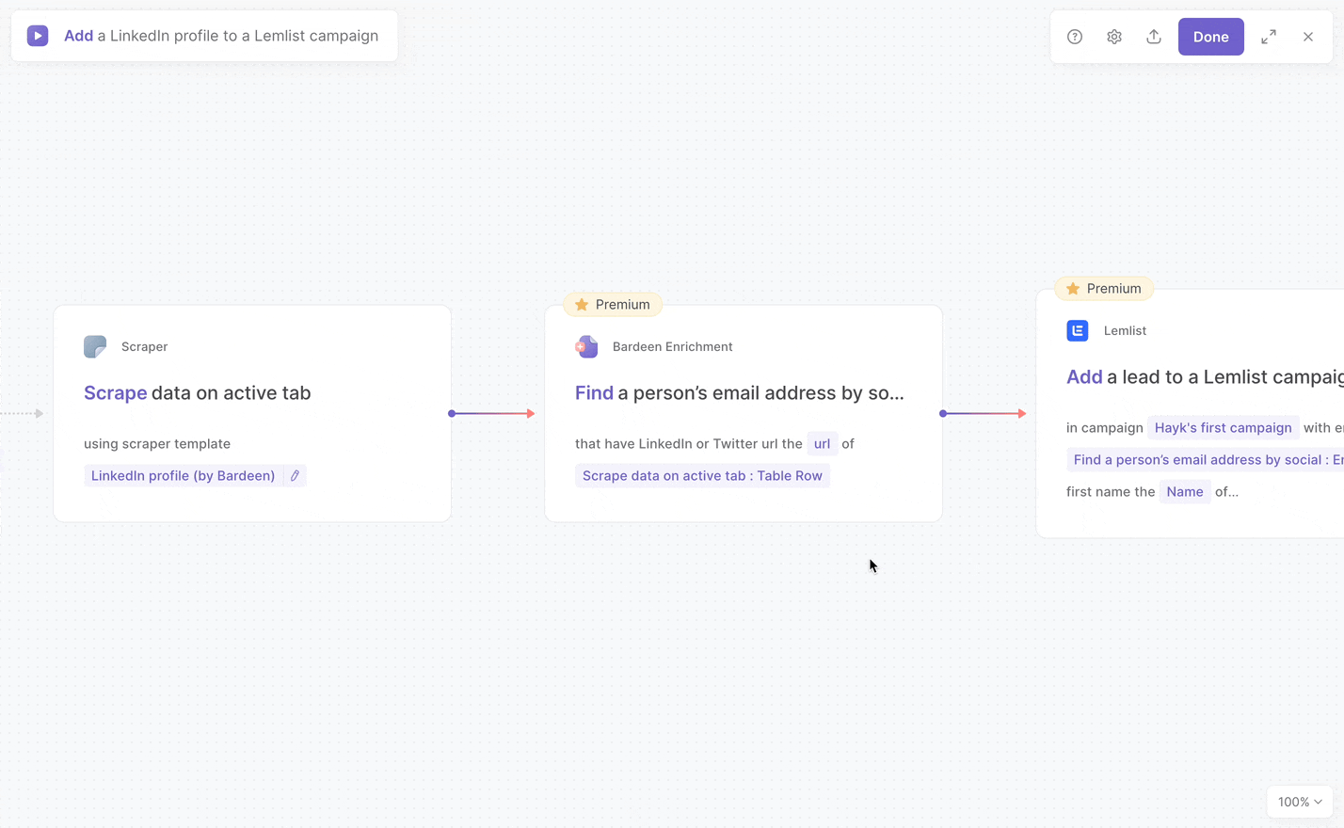
Task: Click the star icon in Lemlist Premium badge
Action: click(1073, 289)
